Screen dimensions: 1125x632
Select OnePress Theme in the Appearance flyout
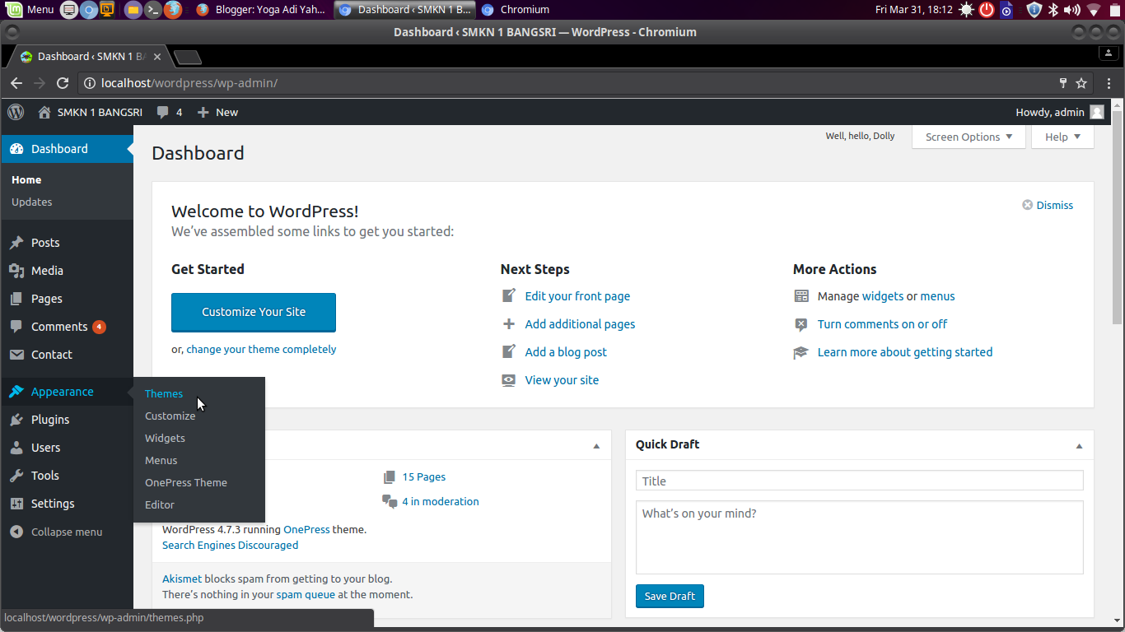click(x=186, y=482)
